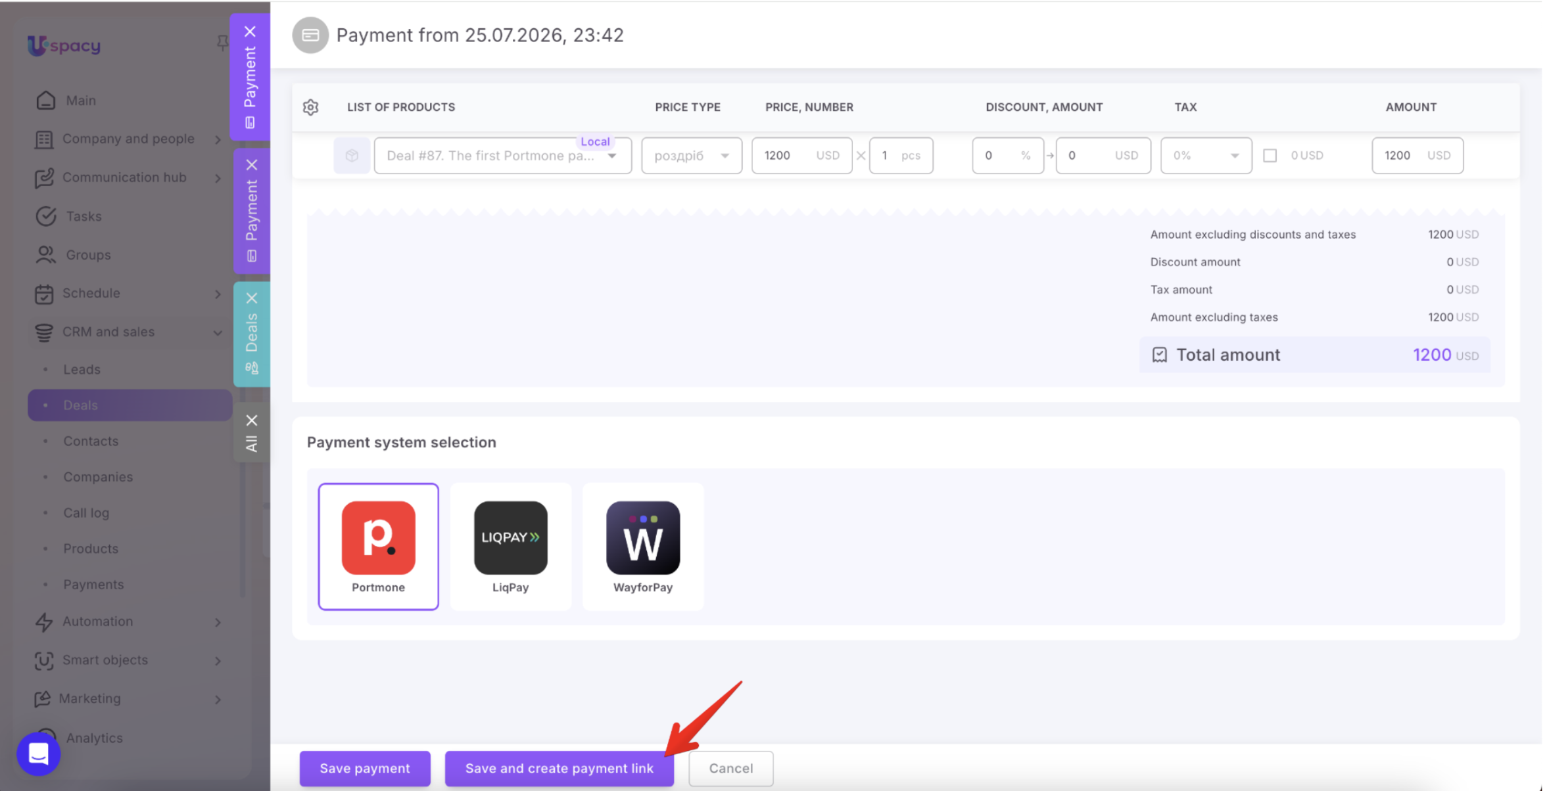
Task: Click the quantity pcs field
Action: 901,156
